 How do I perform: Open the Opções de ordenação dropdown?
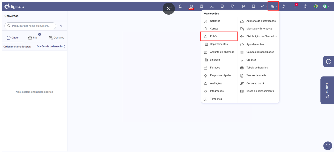(x=51, y=47)
